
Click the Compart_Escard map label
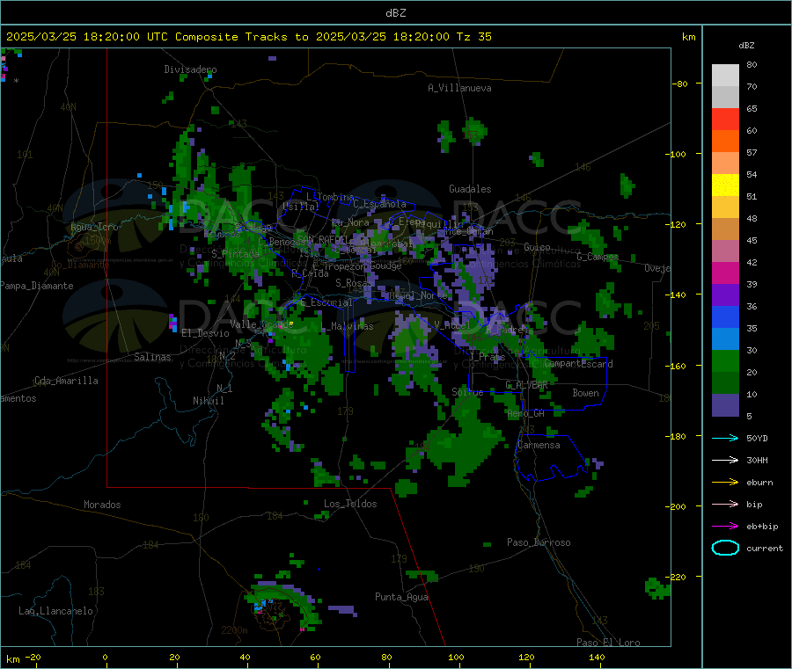(578, 364)
